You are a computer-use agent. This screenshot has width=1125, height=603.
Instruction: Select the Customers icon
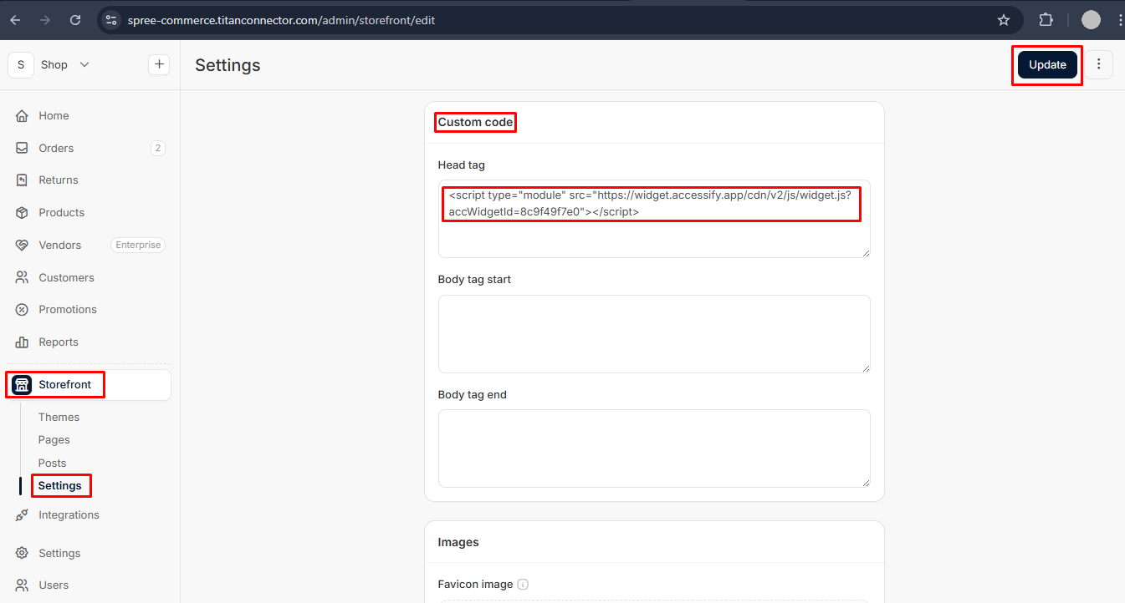[23, 277]
